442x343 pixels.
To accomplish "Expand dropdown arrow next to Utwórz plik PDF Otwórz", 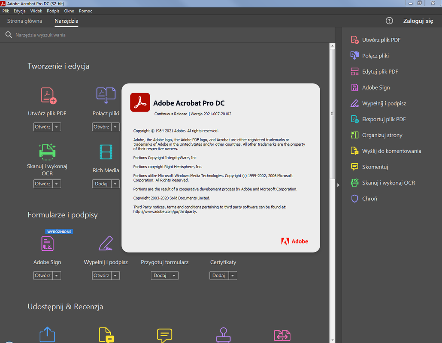I will click(57, 127).
